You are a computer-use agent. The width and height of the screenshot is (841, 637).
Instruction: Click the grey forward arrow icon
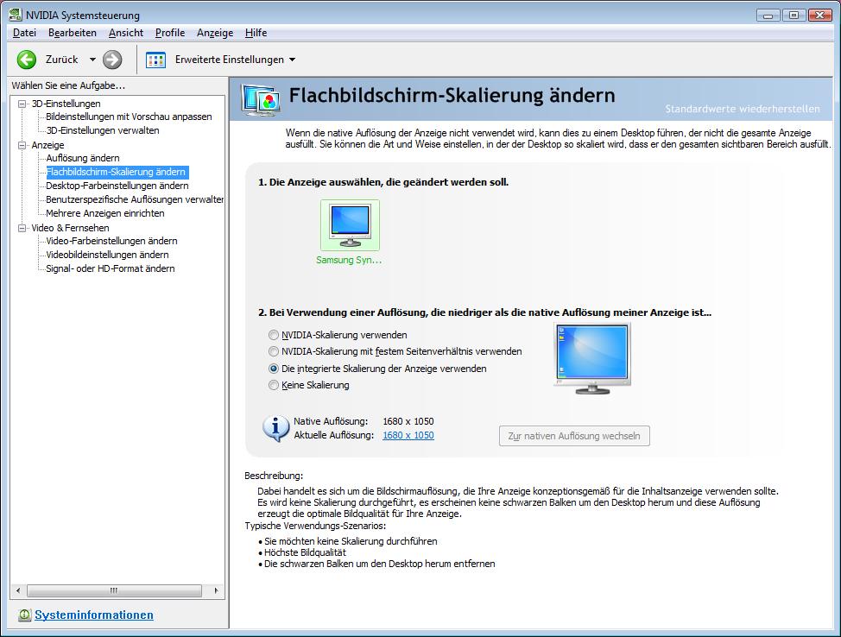(112, 60)
